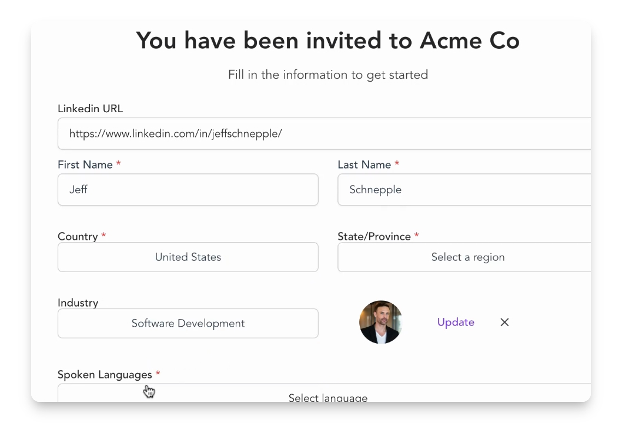Click the Update photo link
The height and width of the screenshot is (423, 622).
pyautogui.click(x=456, y=322)
